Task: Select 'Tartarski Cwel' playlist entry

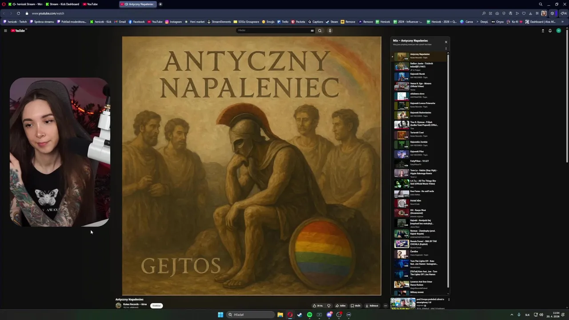Action: click(x=419, y=134)
